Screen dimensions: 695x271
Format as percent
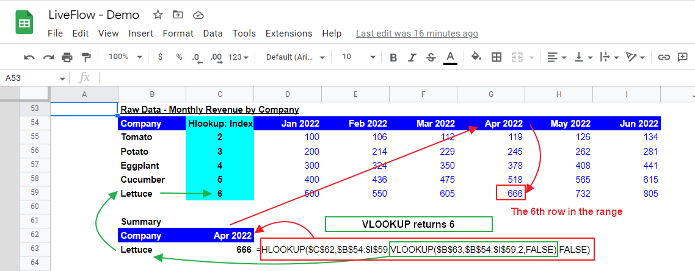pyautogui.click(x=179, y=57)
